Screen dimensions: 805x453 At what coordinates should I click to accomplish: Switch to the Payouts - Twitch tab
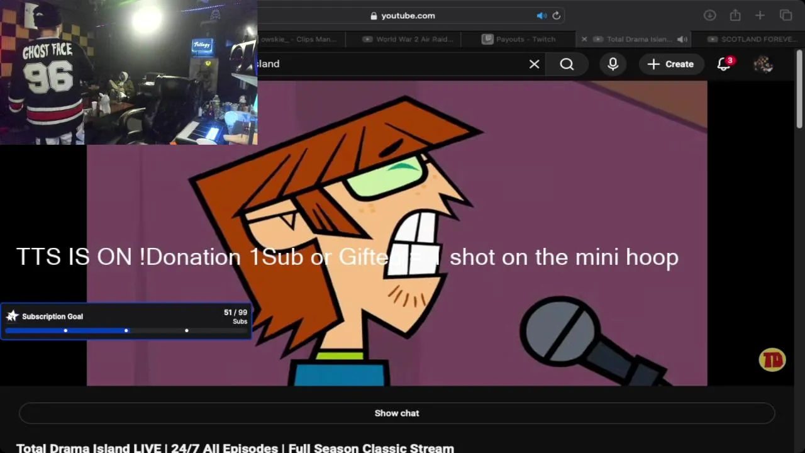tap(519, 39)
